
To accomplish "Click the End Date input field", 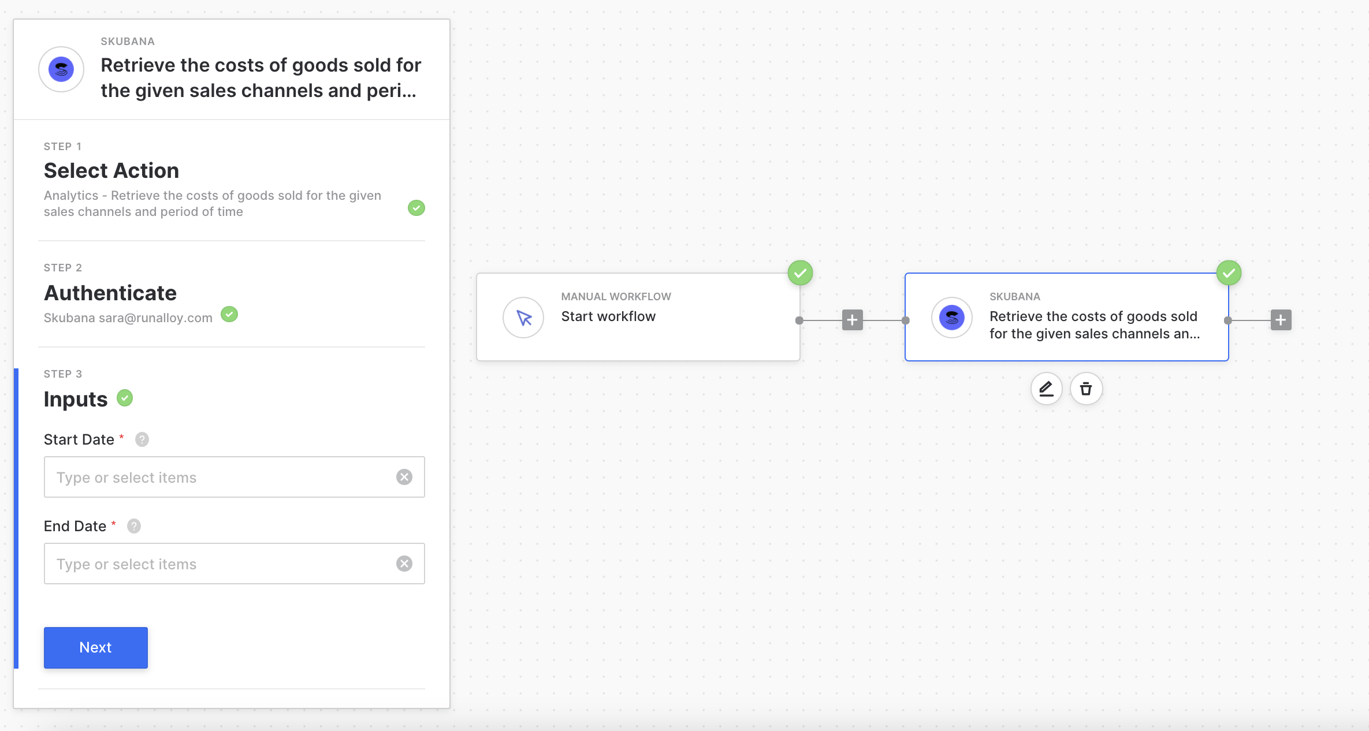I will [x=220, y=564].
